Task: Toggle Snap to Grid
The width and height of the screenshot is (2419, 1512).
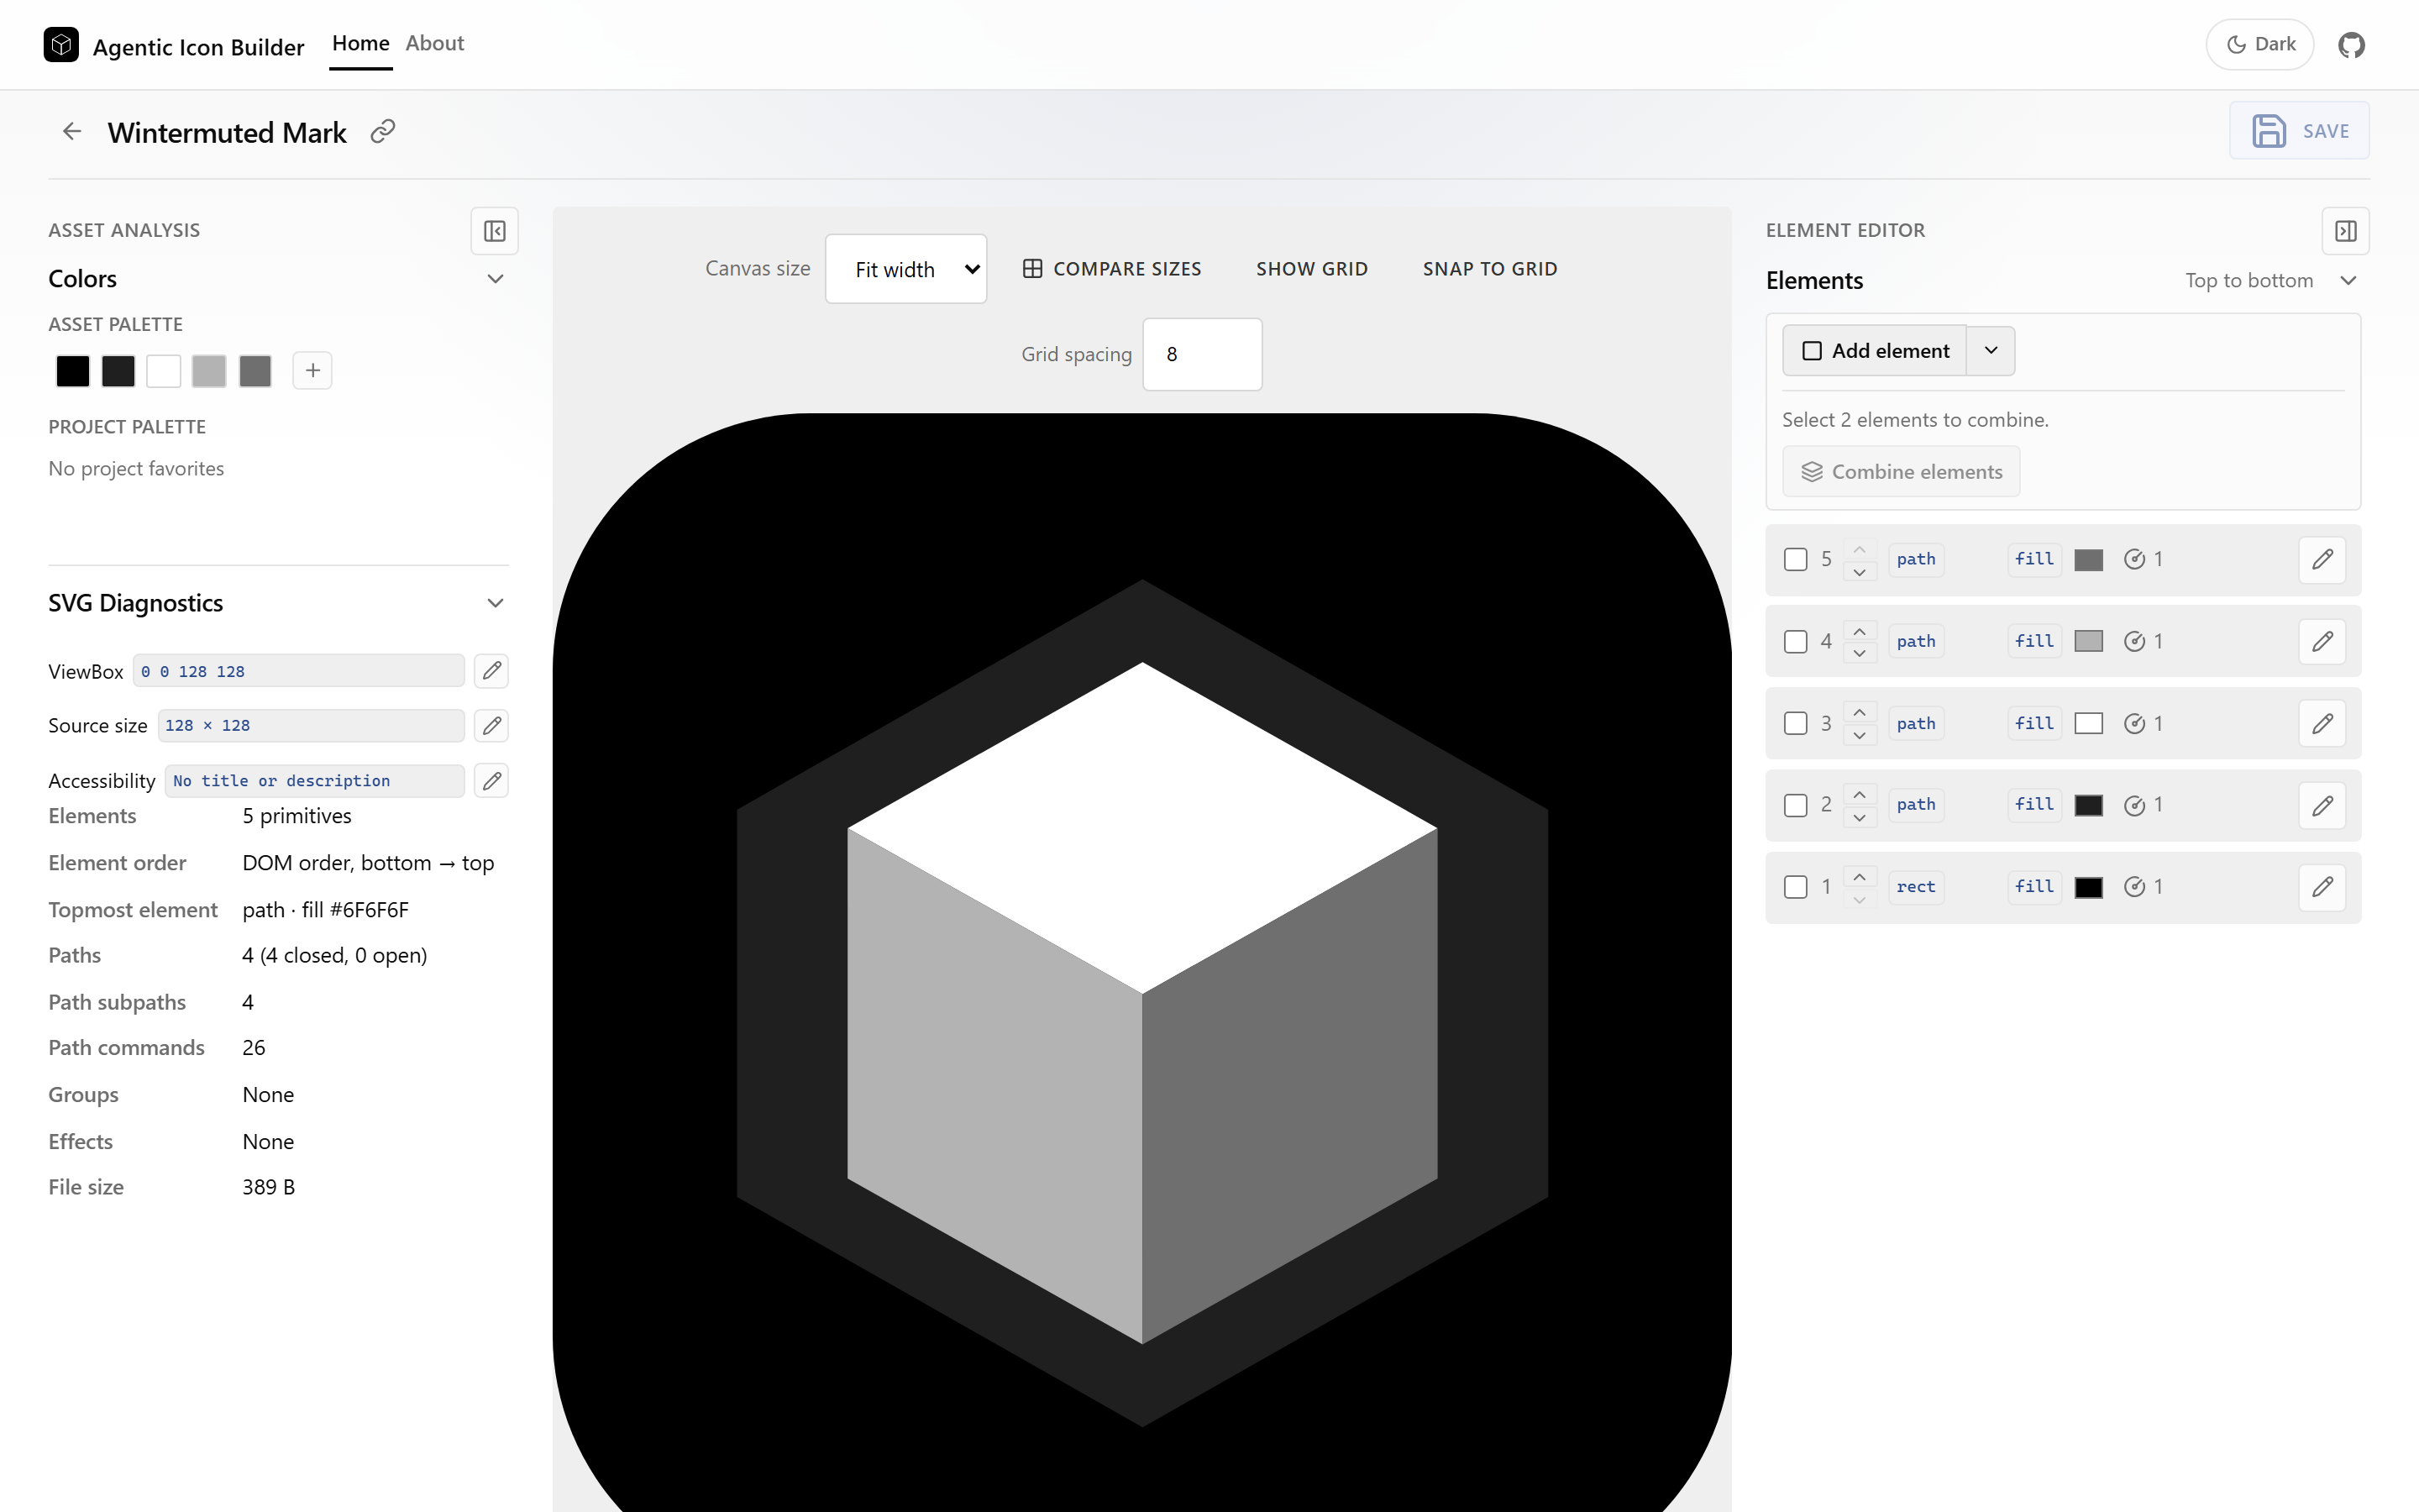Action: (1489, 269)
